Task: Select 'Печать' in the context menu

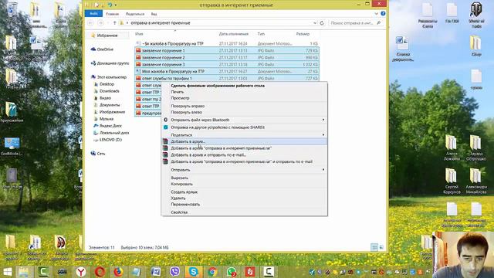Action: tap(244, 92)
